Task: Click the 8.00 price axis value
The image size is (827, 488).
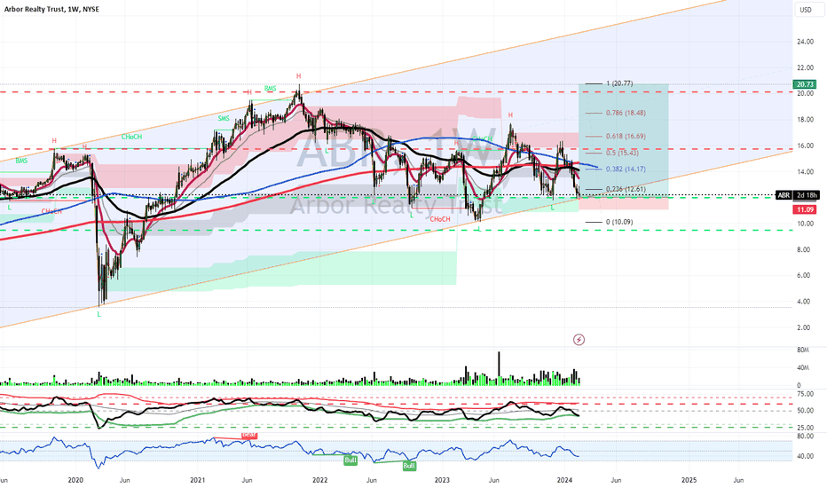Action: (x=805, y=250)
